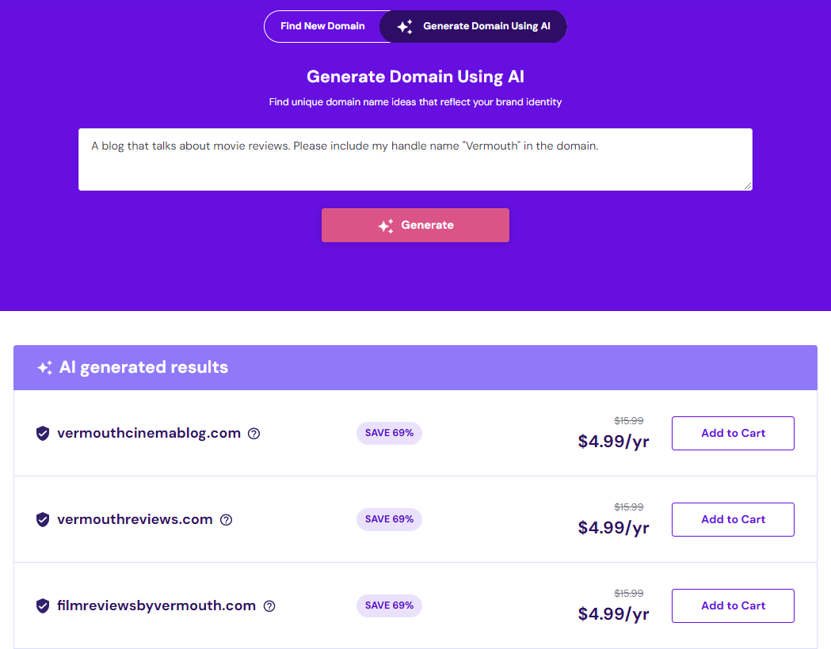This screenshot has height=649, width=831.
Task: Click the sparkle icon in AI generated results header
Action: tap(45, 368)
